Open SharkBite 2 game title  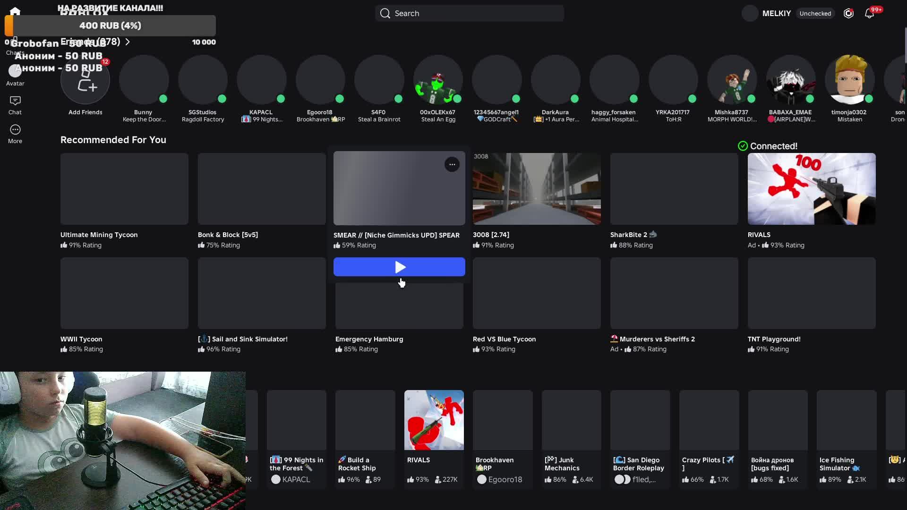point(633,235)
